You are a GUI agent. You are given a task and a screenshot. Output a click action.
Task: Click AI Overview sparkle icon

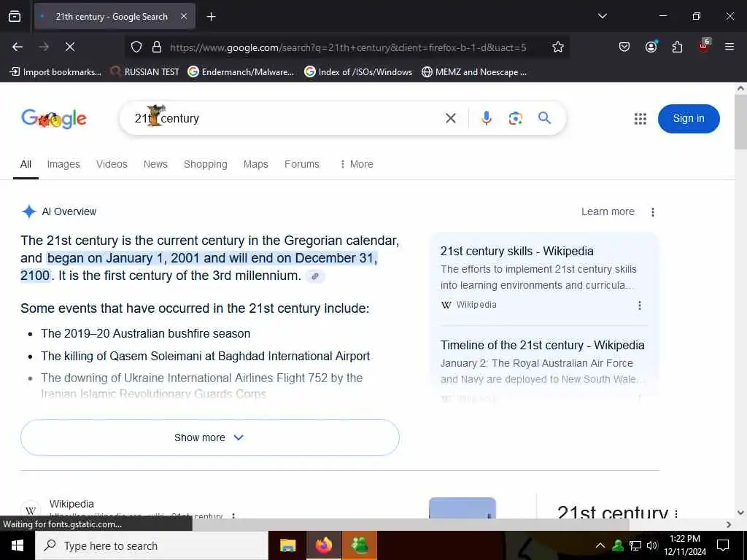[29, 211]
